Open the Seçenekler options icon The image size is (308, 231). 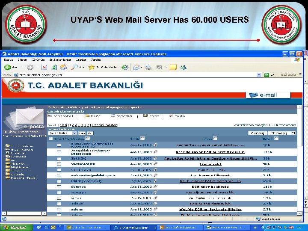point(113,115)
